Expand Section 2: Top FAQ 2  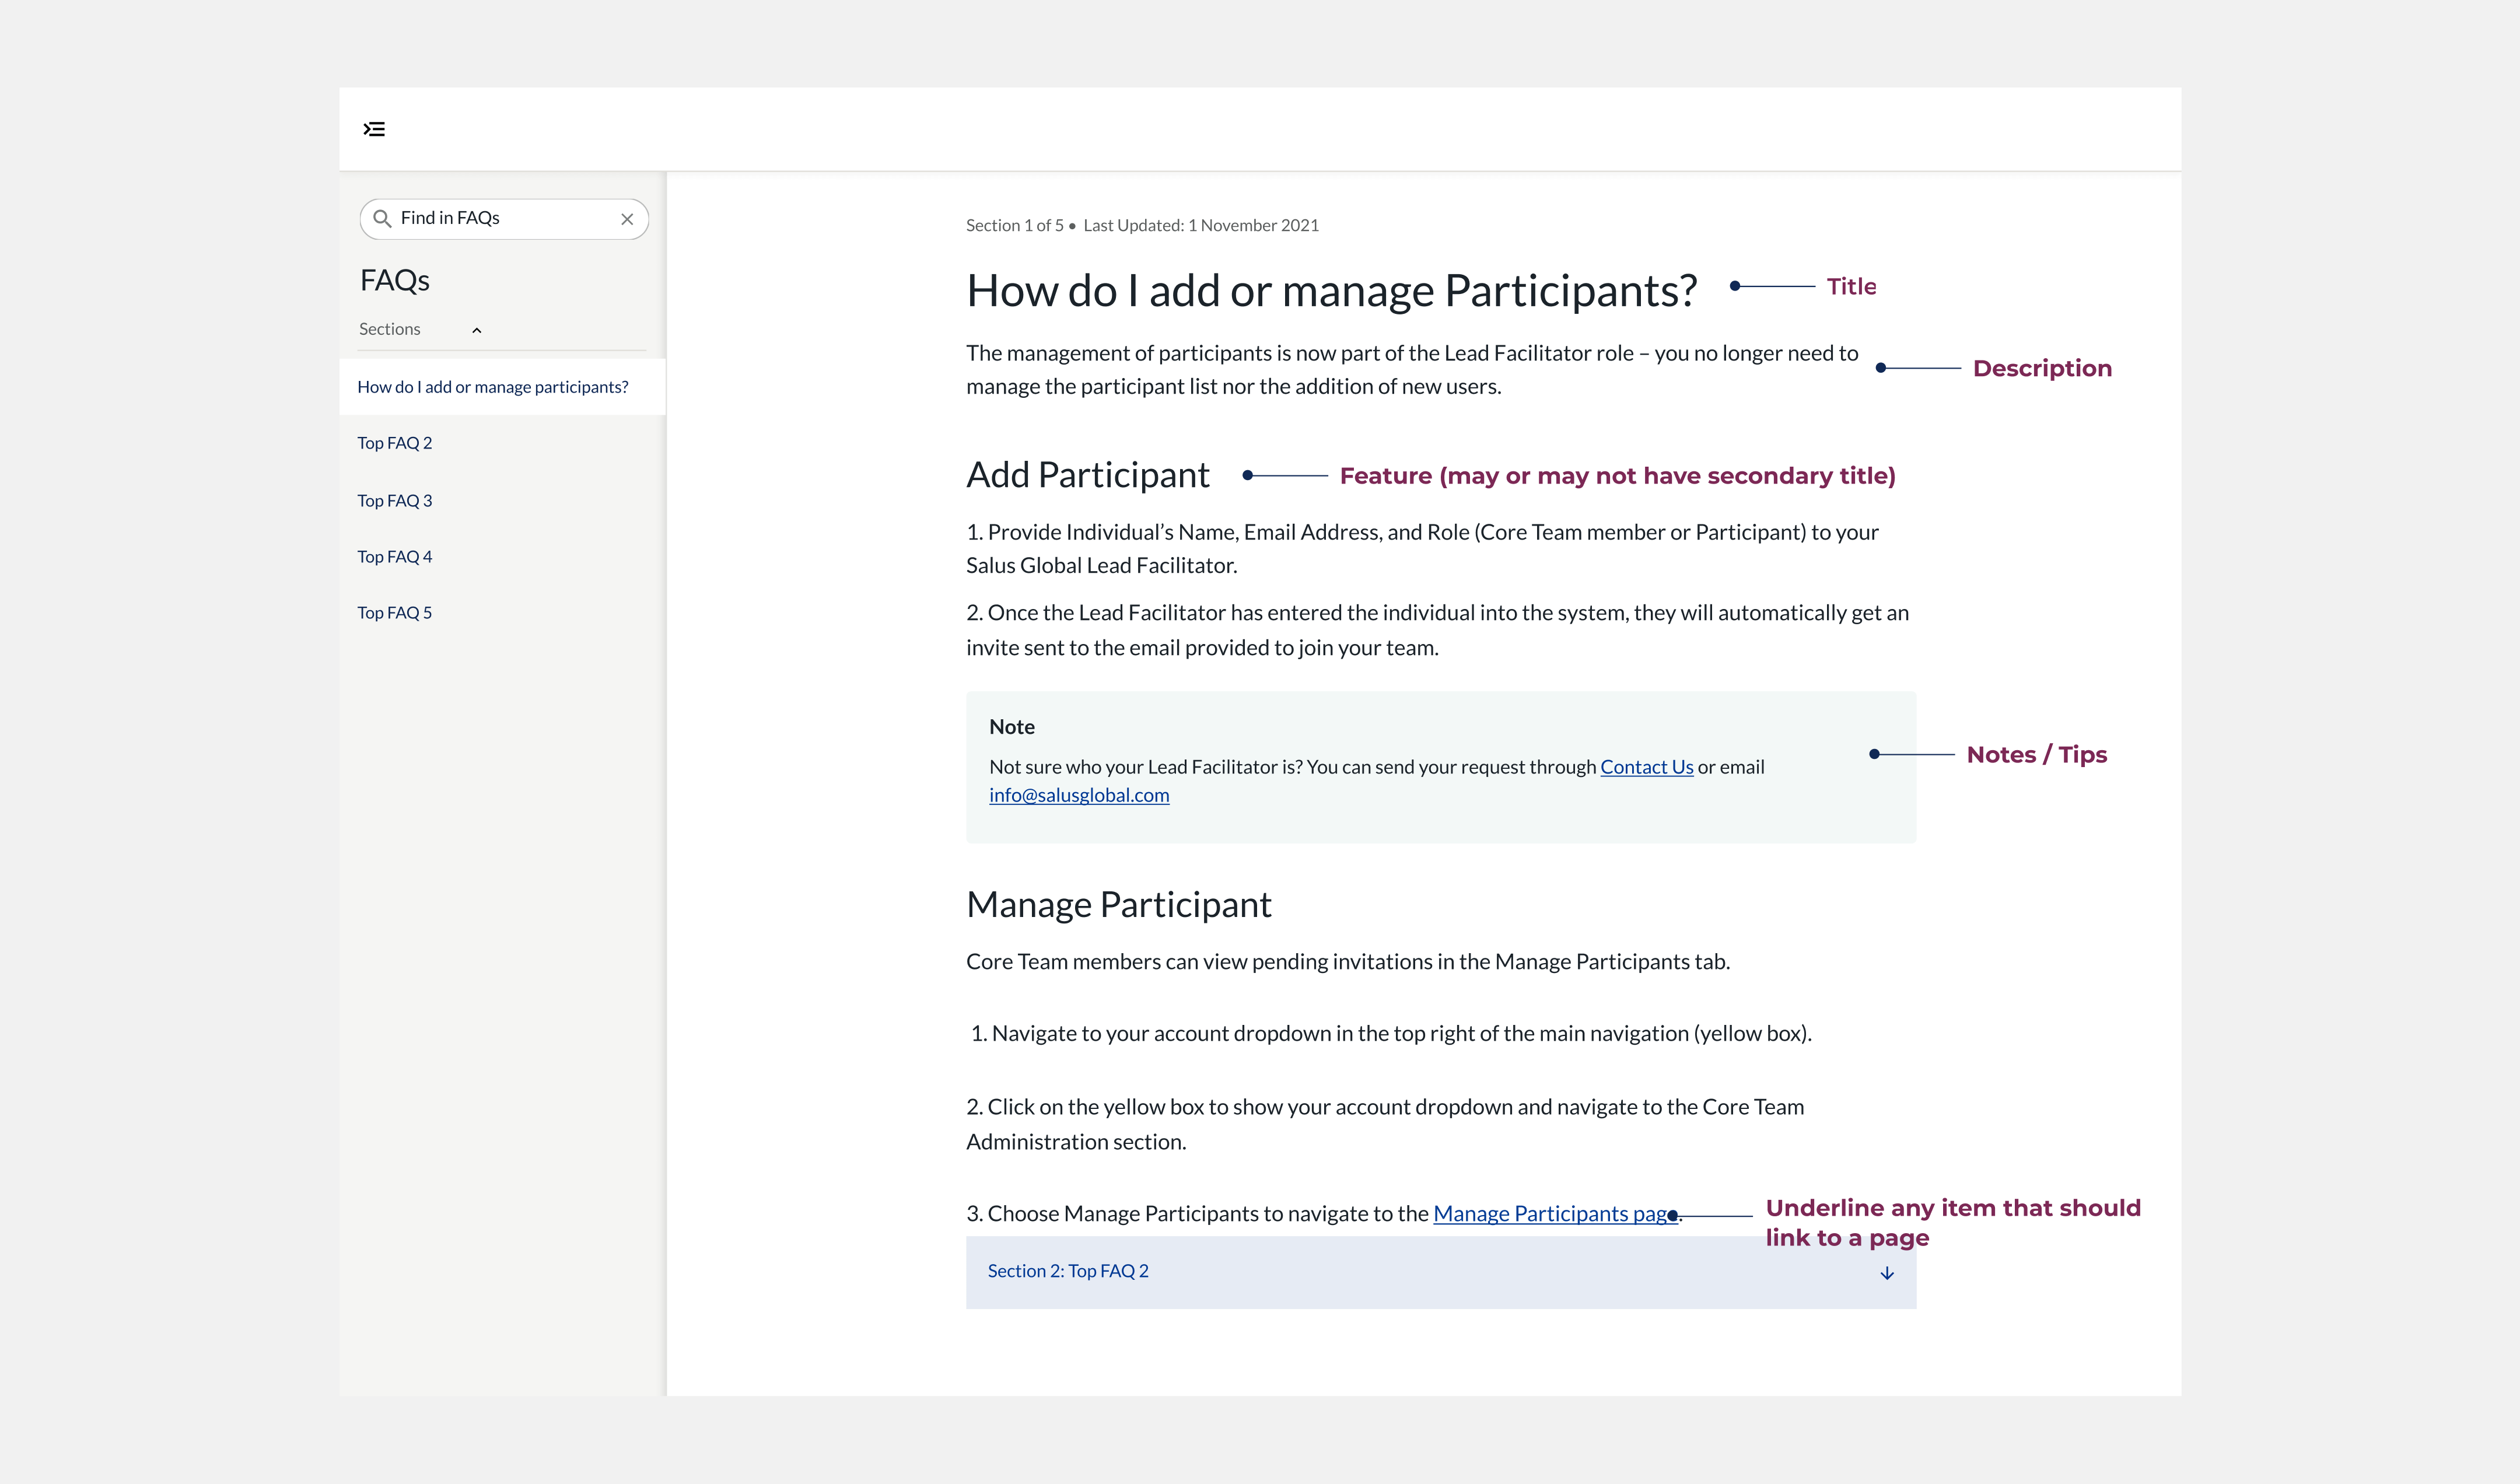(x=1068, y=1271)
